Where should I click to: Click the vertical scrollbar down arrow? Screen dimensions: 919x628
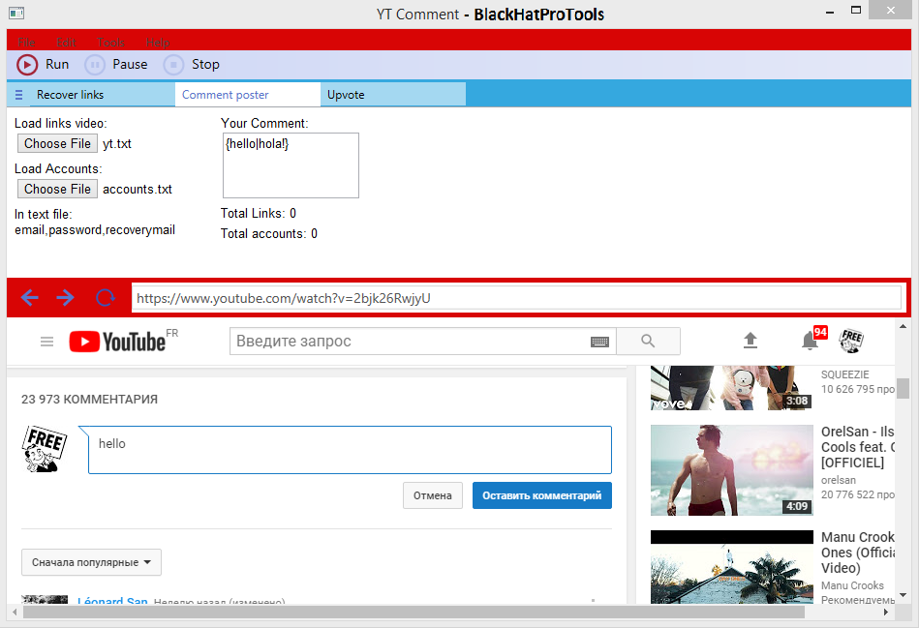click(904, 595)
